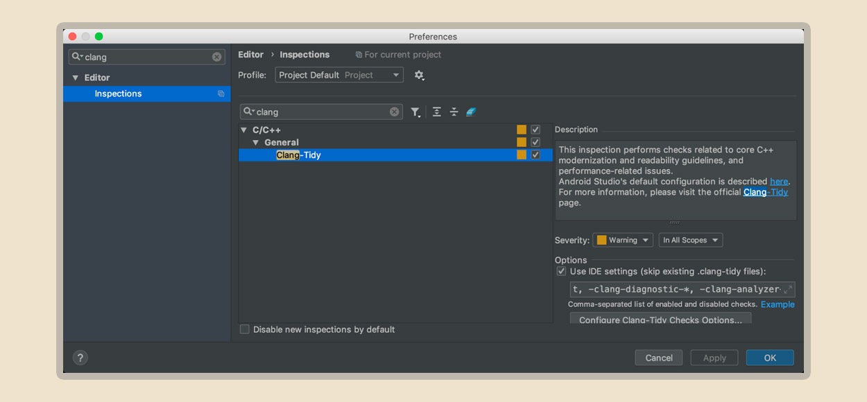This screenshot has height=402, width=867.
Task: Click the Clang-Tidy row severity swatch
Action: point(522,155)
